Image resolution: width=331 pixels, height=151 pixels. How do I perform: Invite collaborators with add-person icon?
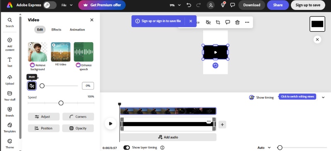pos(211,5)
